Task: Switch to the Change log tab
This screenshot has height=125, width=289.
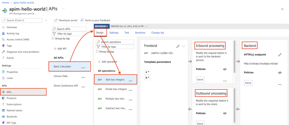Action: (158, 33)
